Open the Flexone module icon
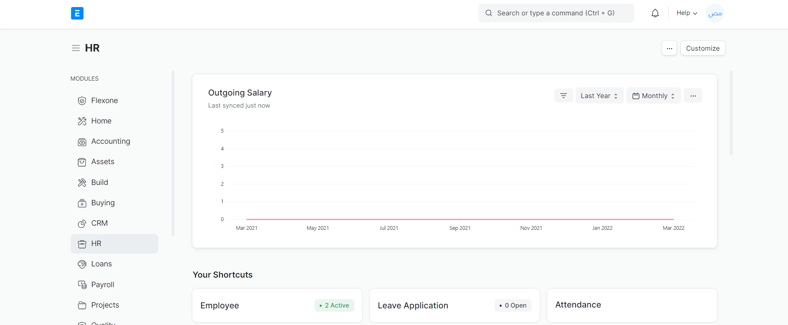The image size is (788, 325). tap(82, 101)
